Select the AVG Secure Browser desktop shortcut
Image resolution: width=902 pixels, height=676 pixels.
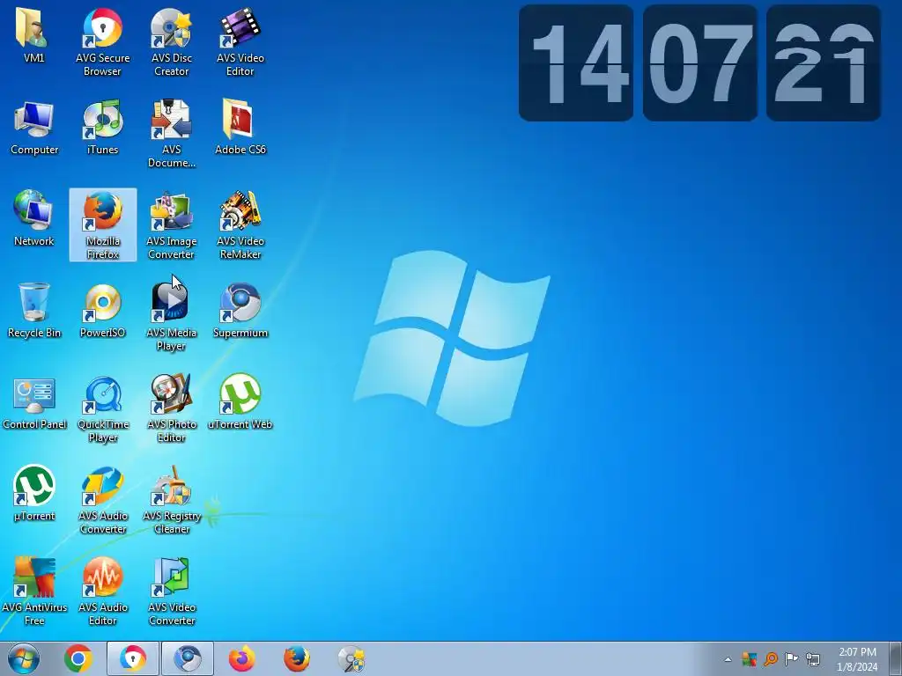tap(102, 41)
